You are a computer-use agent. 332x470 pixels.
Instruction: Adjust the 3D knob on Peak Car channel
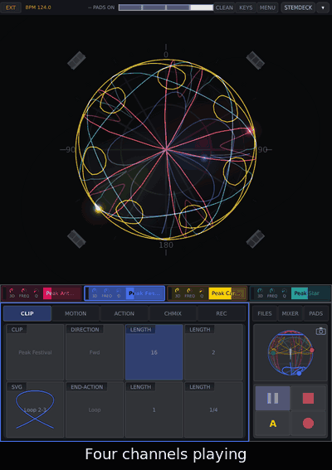click(178, 293)
